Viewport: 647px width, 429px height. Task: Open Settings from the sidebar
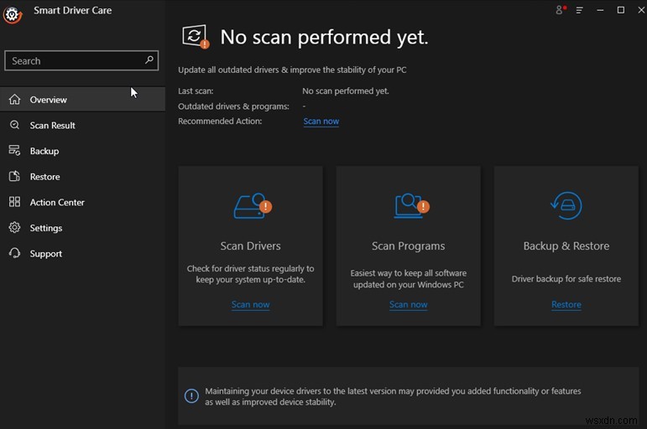coord(45,228)
